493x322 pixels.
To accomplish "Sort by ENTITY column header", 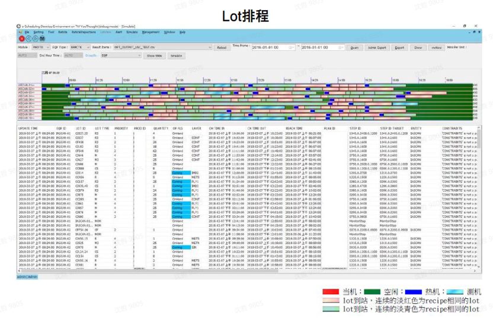I will tap(415, 129).
